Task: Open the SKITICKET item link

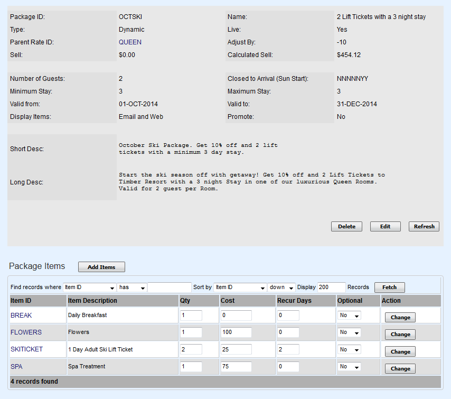Action: click(26, 349)
